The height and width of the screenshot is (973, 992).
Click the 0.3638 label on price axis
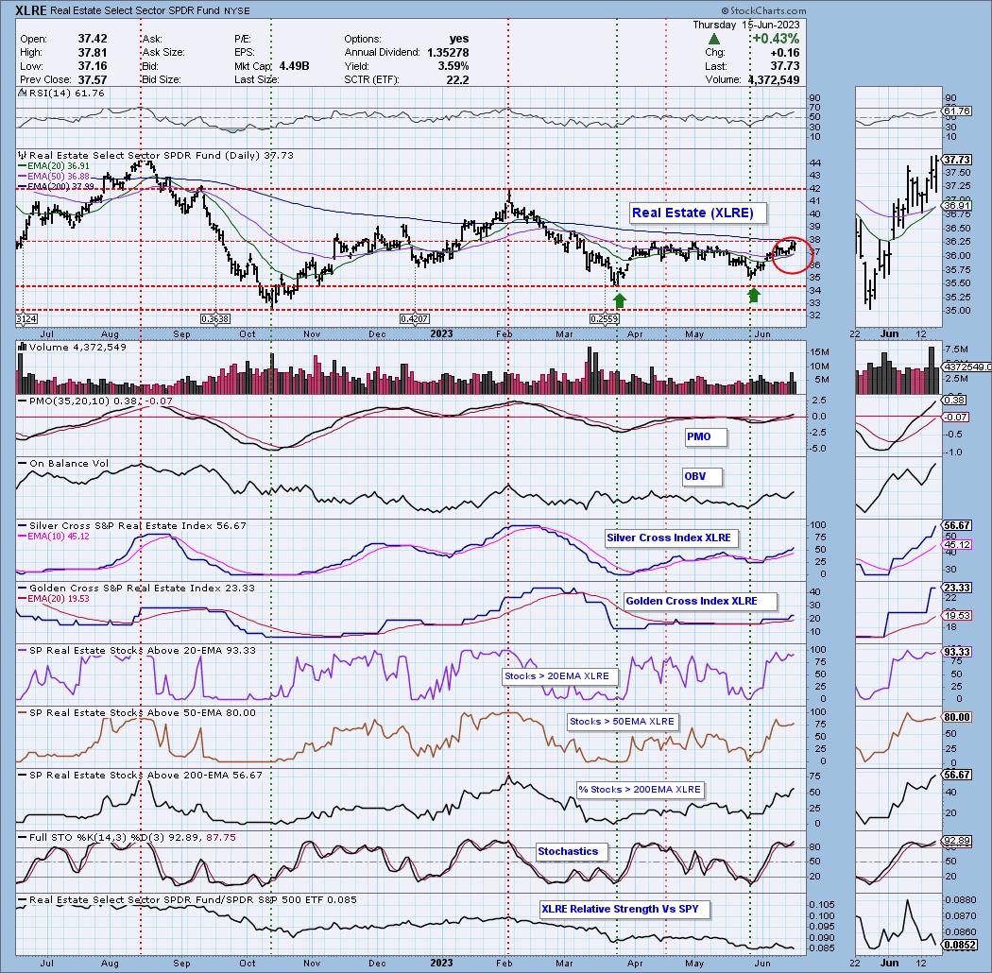(215, 319)
